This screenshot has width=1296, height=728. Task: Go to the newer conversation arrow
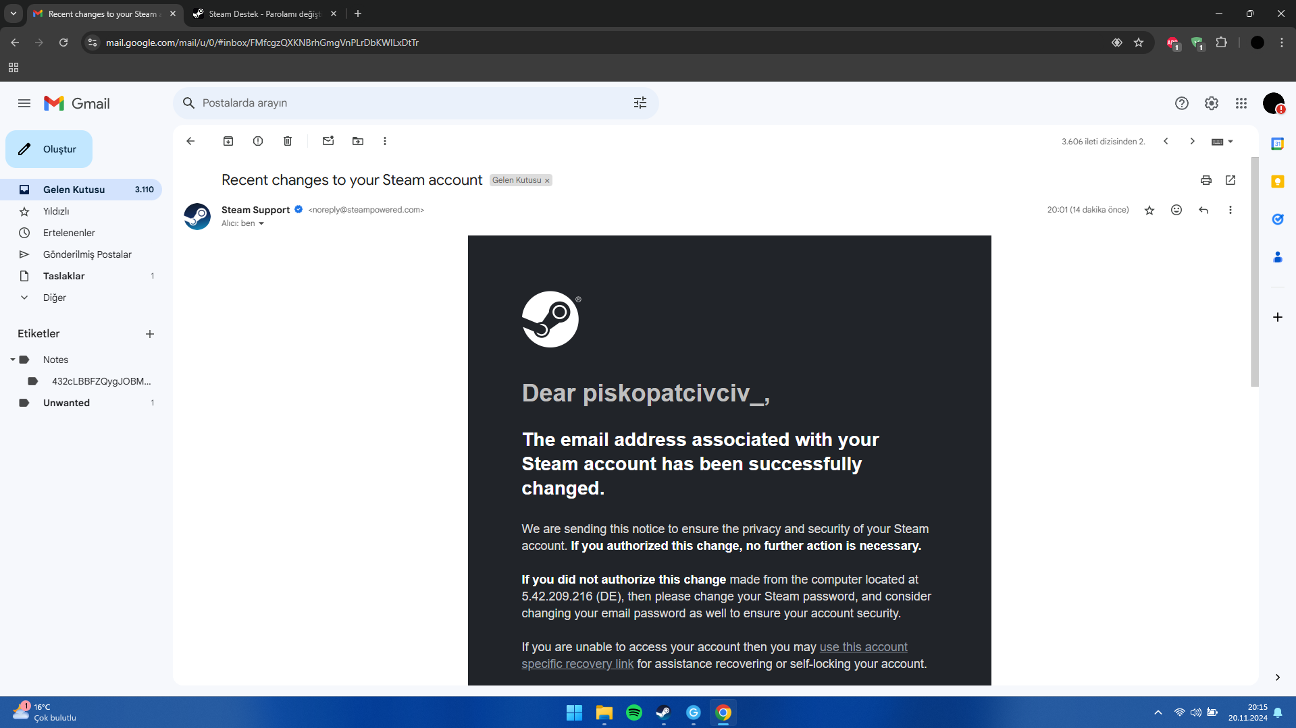[x=1166, y=141]
